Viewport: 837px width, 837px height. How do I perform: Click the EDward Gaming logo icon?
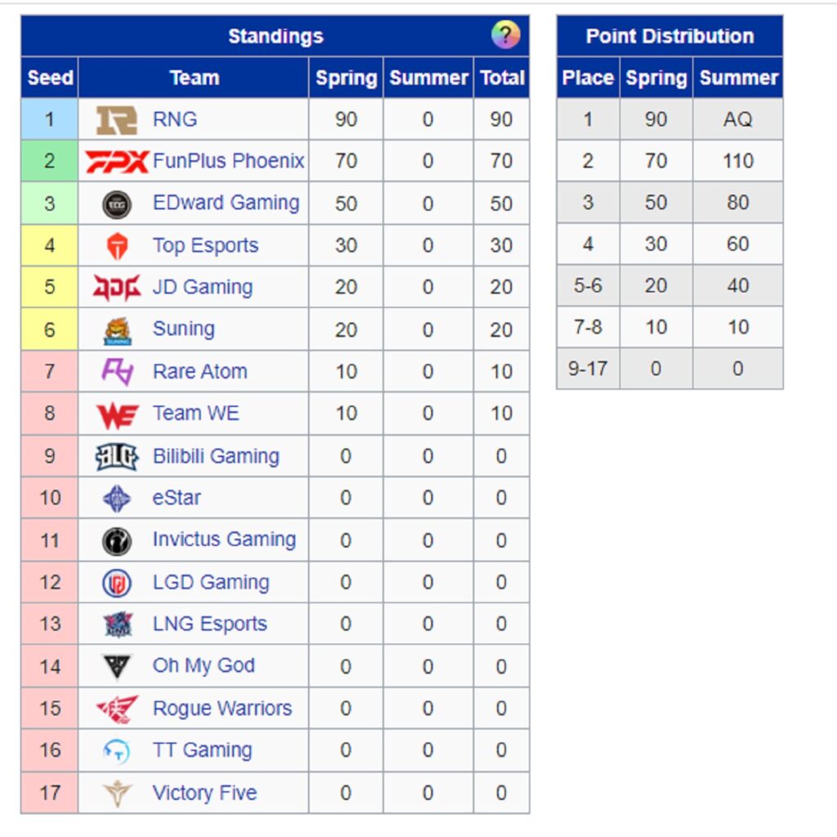pos(117,204)
